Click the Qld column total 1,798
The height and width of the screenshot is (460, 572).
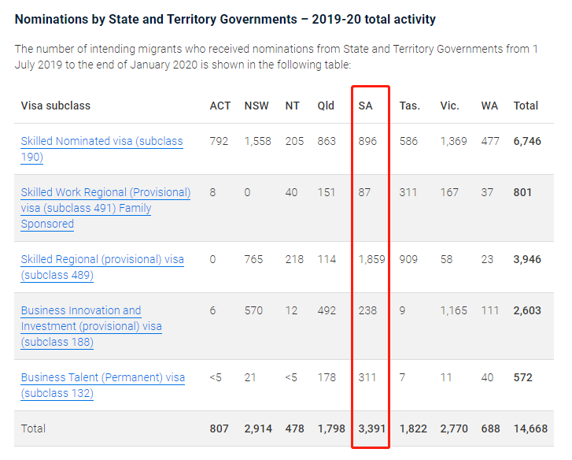[331, 428]
